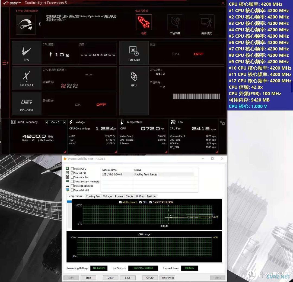The image size is (293, 282).
Task: Open the DIGI+ VRM panel
Action: pos(27,103)
